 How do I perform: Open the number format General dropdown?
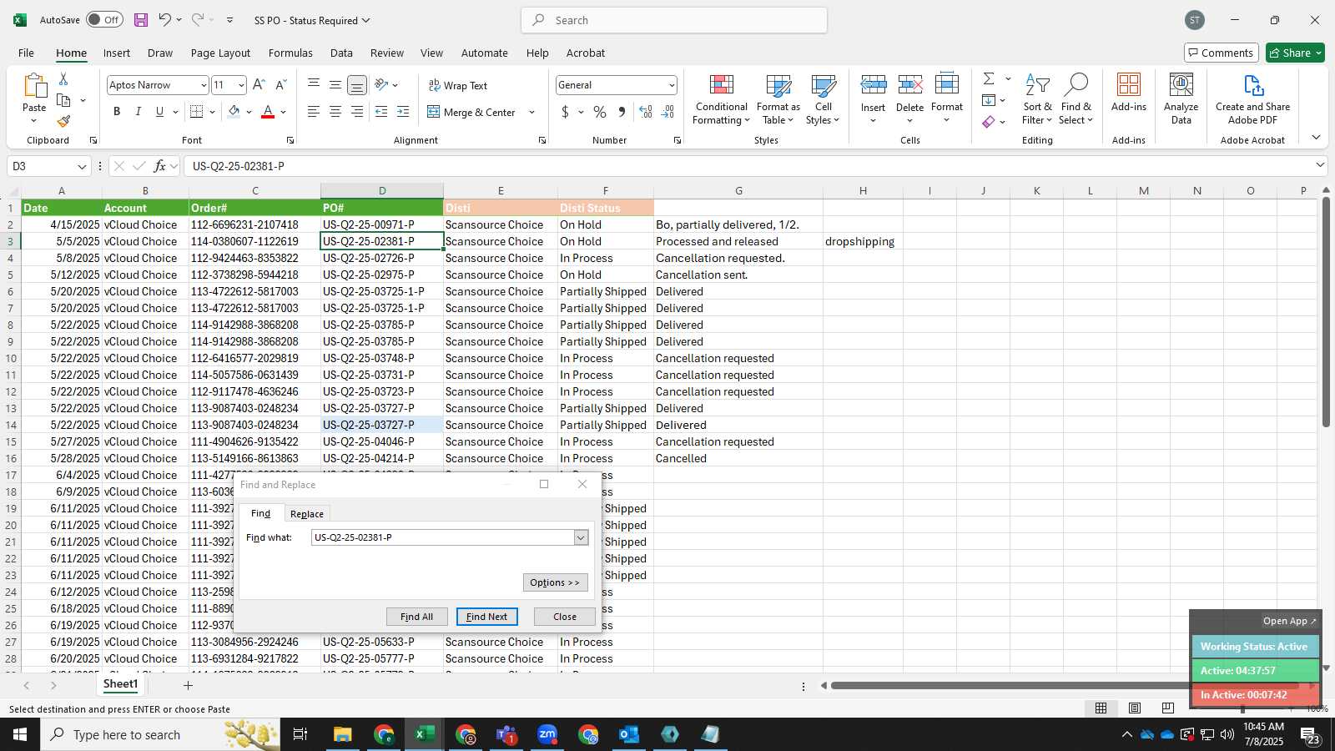[x=671, y=85]
